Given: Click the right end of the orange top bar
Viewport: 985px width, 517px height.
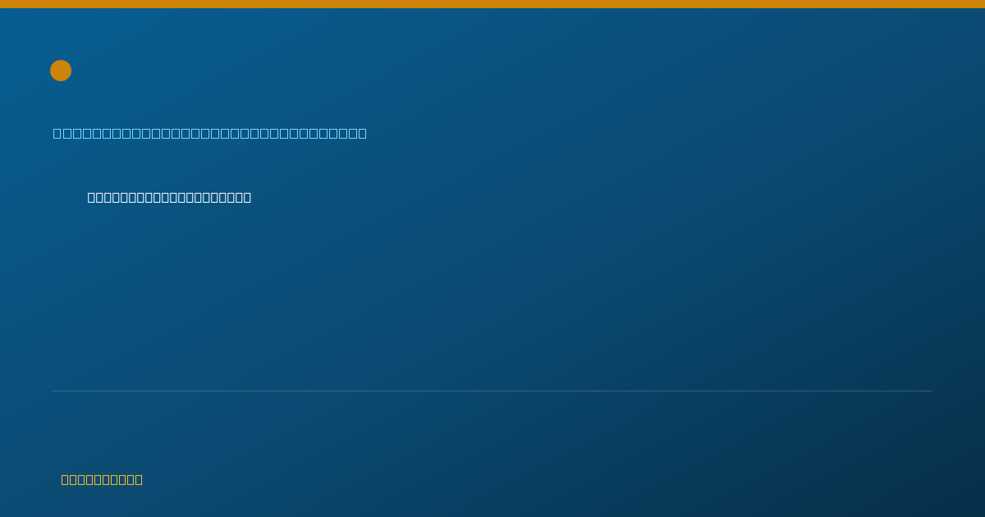Looking at the screenshot, I should point(982,4).
